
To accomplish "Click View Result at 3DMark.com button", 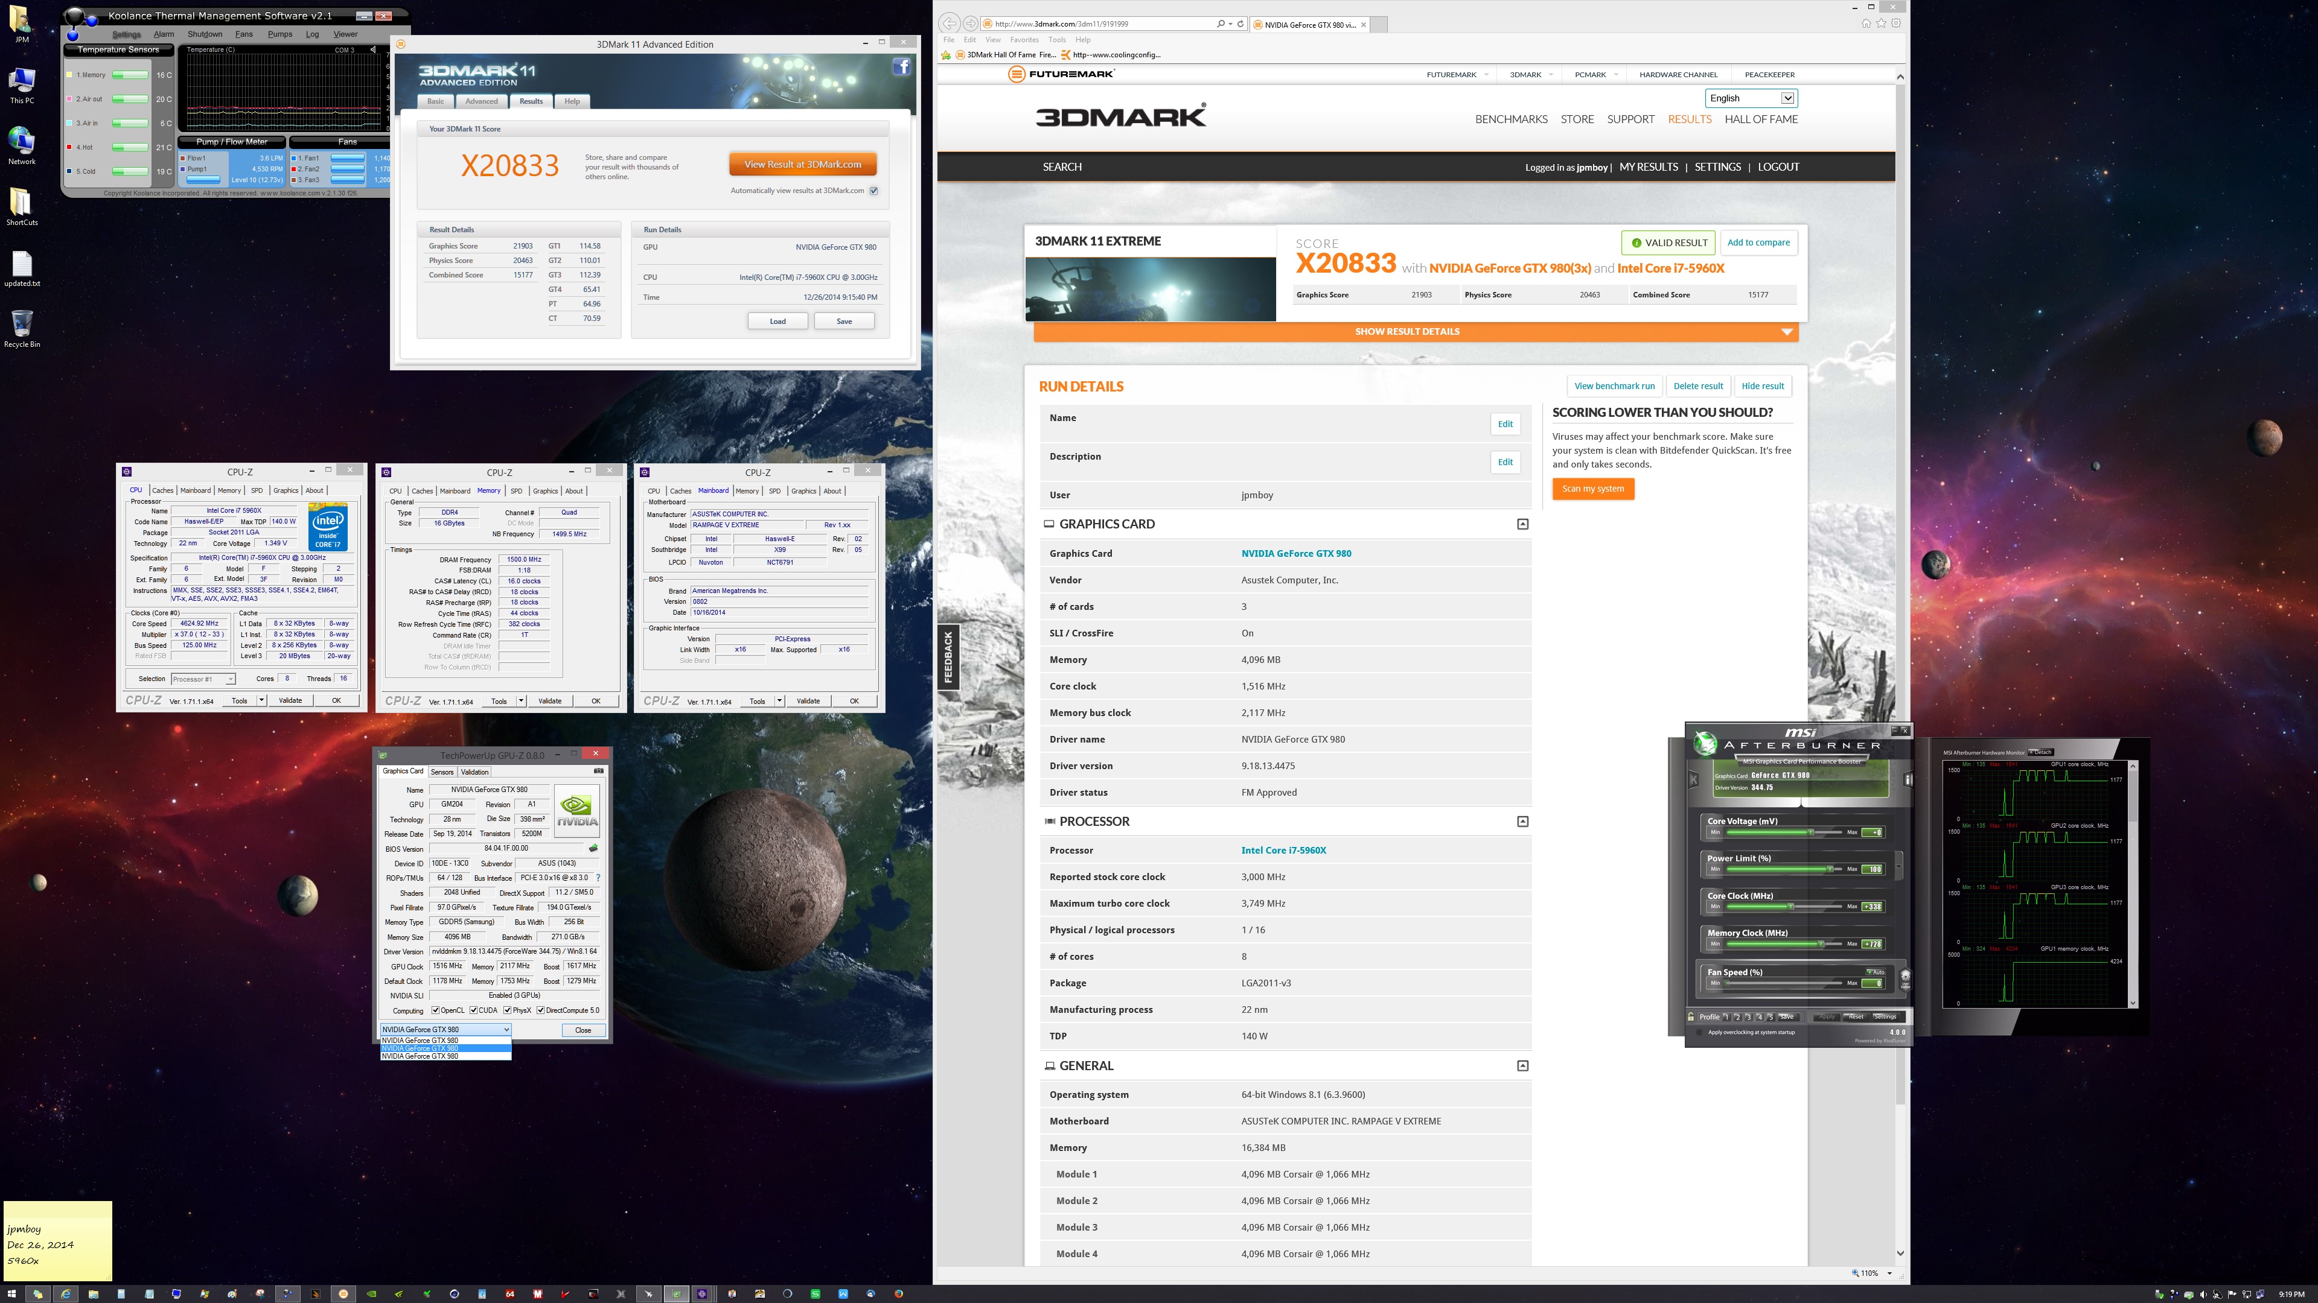I will point(803,165).
